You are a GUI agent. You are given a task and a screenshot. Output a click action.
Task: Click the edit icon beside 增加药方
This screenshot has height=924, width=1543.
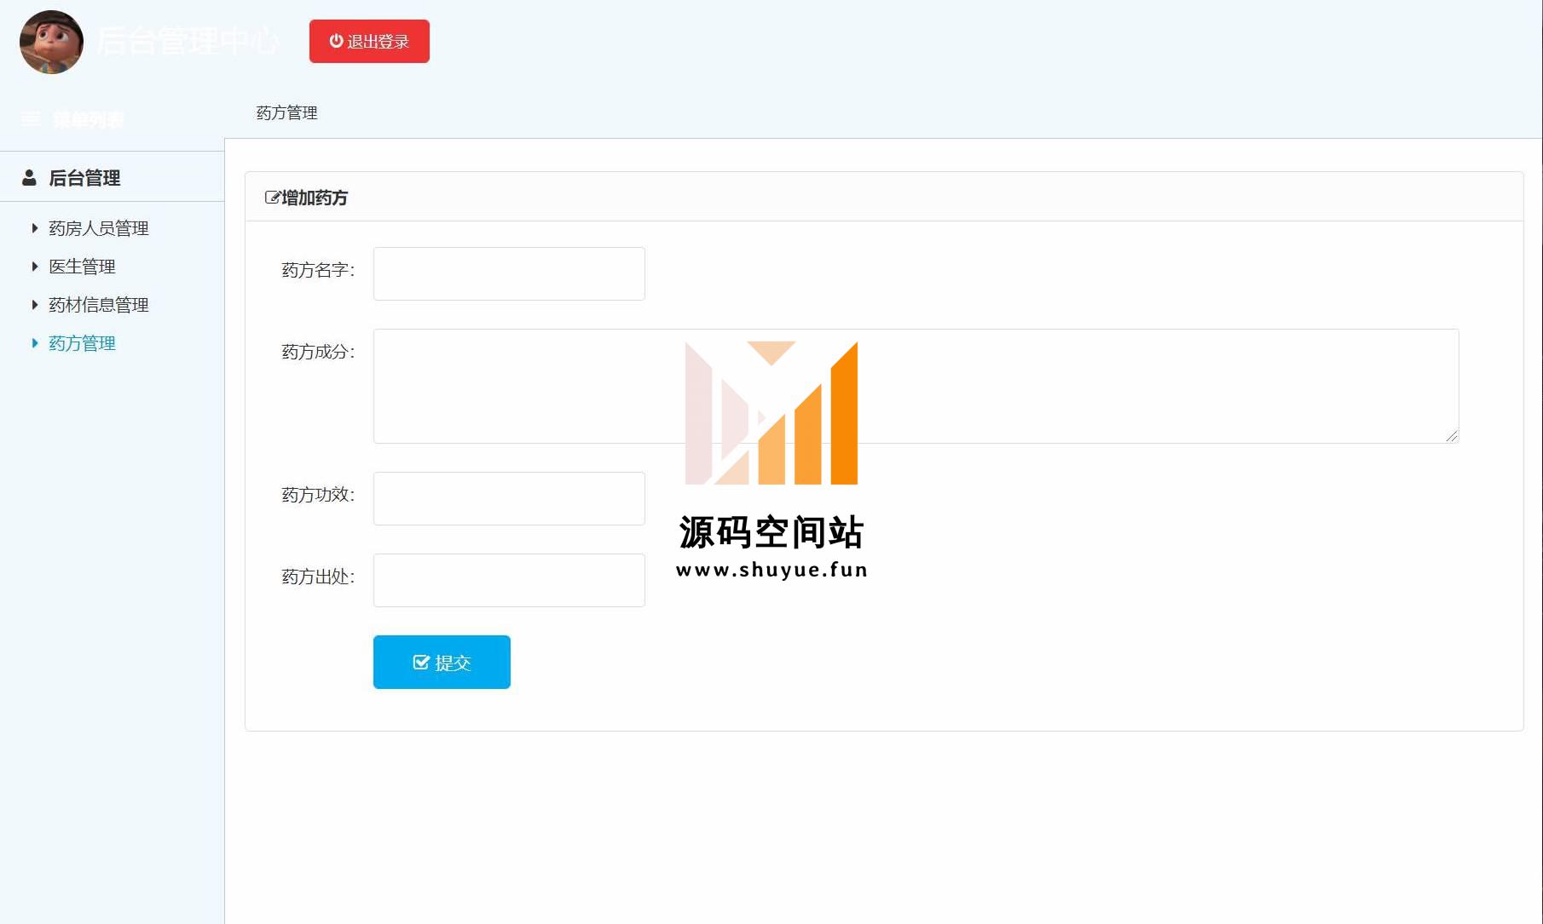(x=273, y=198)
